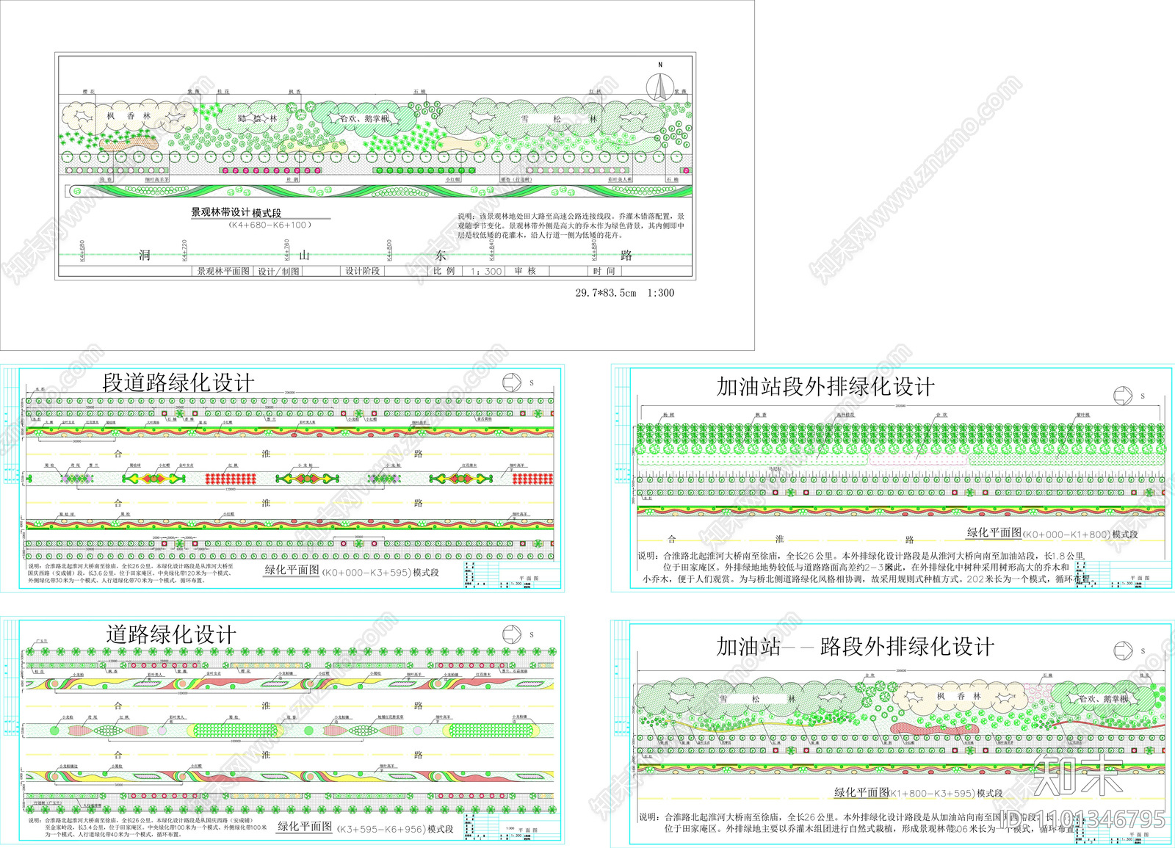Click the S direction arrow on 道路绿化设计 sheet
Screen dimensions: 1175x848
(x=512, y=634)
